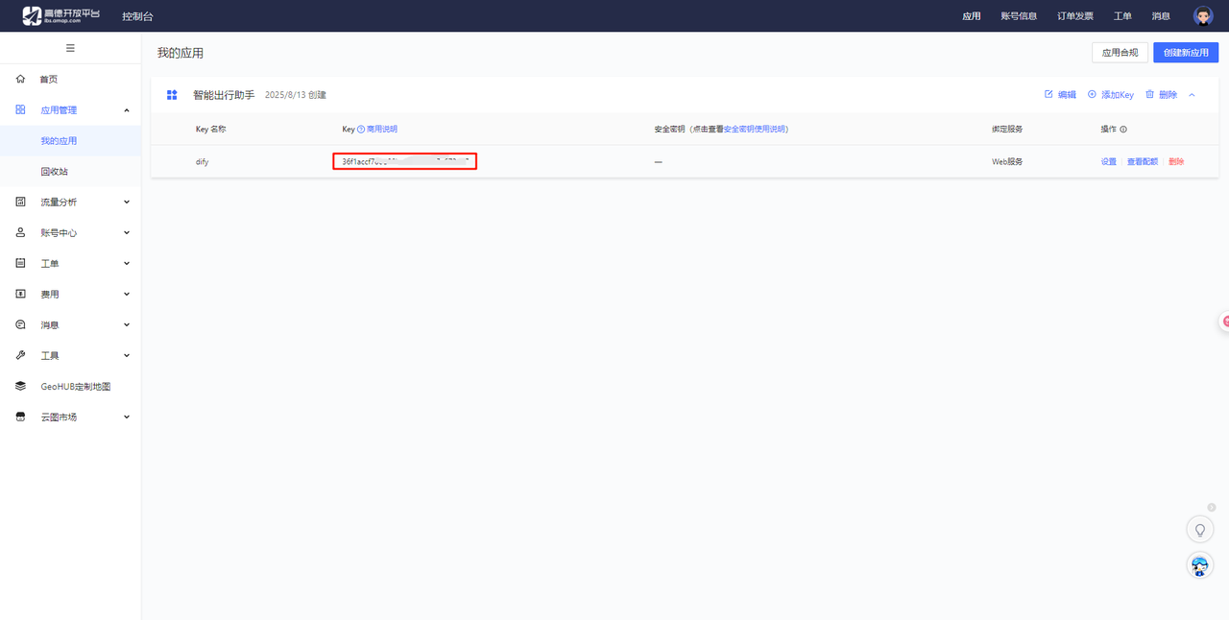Screen dimensions: 1229x620
Task: Click 添加Key for the app
Action: [x=1111, y=95]
